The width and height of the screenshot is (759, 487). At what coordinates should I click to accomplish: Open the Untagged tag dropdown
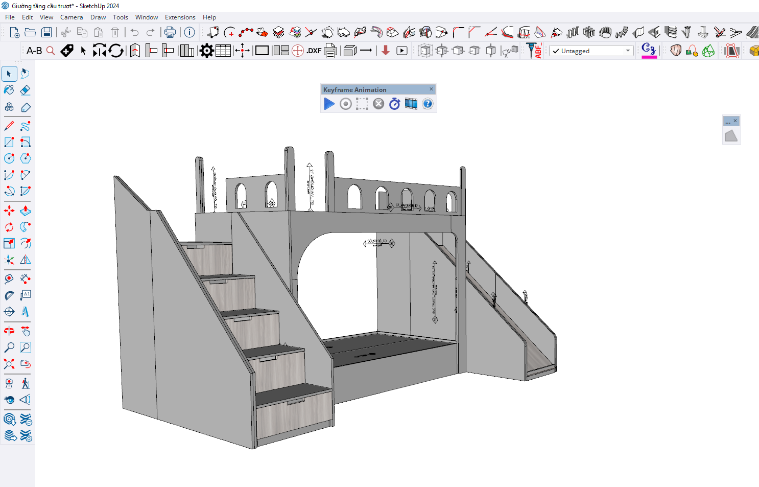click(x=591, y=51)
